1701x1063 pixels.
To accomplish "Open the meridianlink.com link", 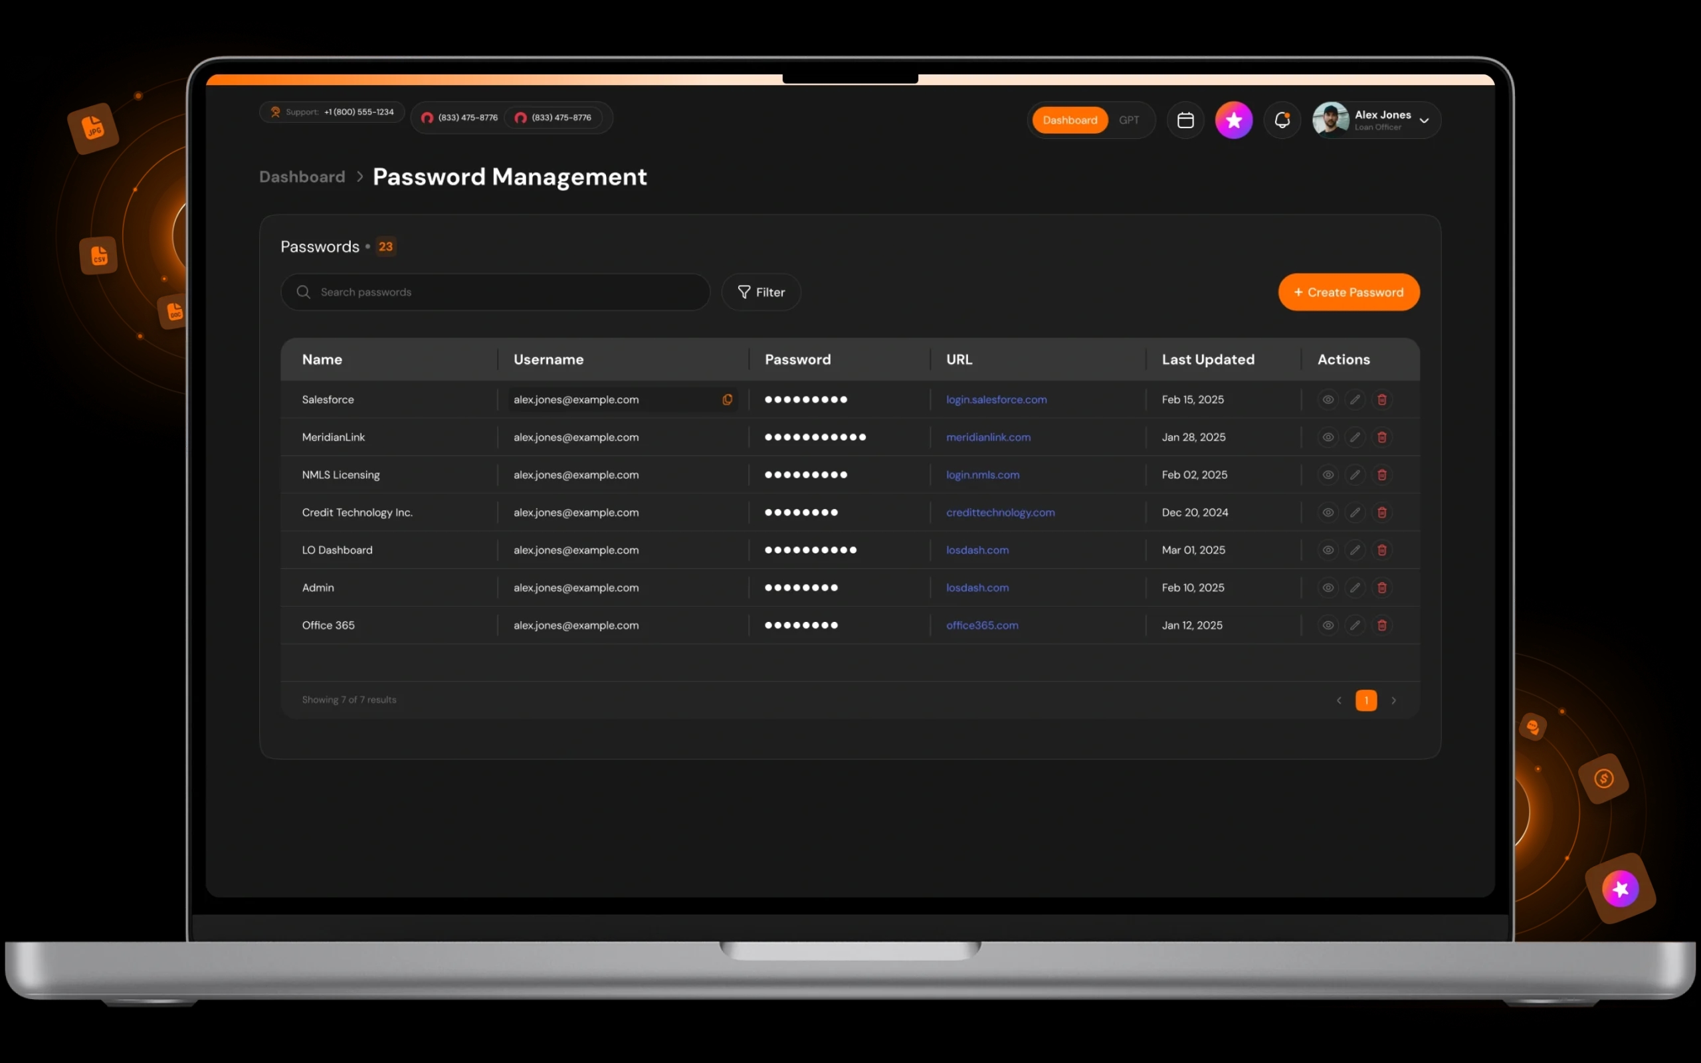I will pyautogui.click(x=987, y=436).
